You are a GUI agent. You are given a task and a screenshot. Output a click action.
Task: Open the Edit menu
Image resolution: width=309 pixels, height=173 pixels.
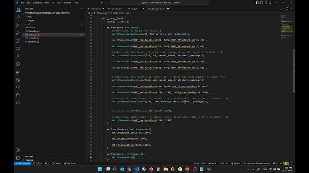coord(29,3)
